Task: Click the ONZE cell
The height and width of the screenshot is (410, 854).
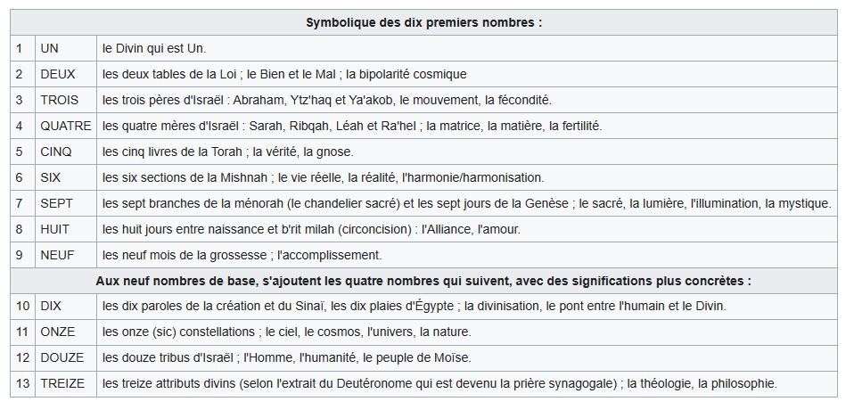Action: 57,332
